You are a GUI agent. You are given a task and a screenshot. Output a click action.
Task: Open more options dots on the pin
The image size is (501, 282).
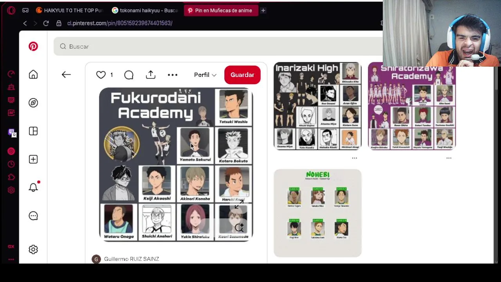(173, 75)
